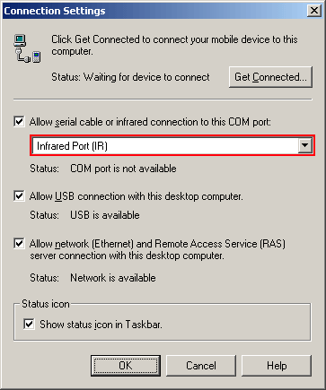Click the 'Network is available' status text
The image size is (326, 390).
[113, 278]
